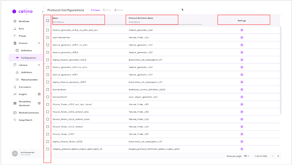The image size is (292, 165).
Task: Open Workcell Livestream page
Action: [29, 113]
